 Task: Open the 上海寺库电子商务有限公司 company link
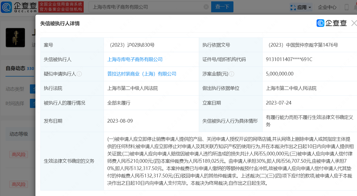point(135,59)
